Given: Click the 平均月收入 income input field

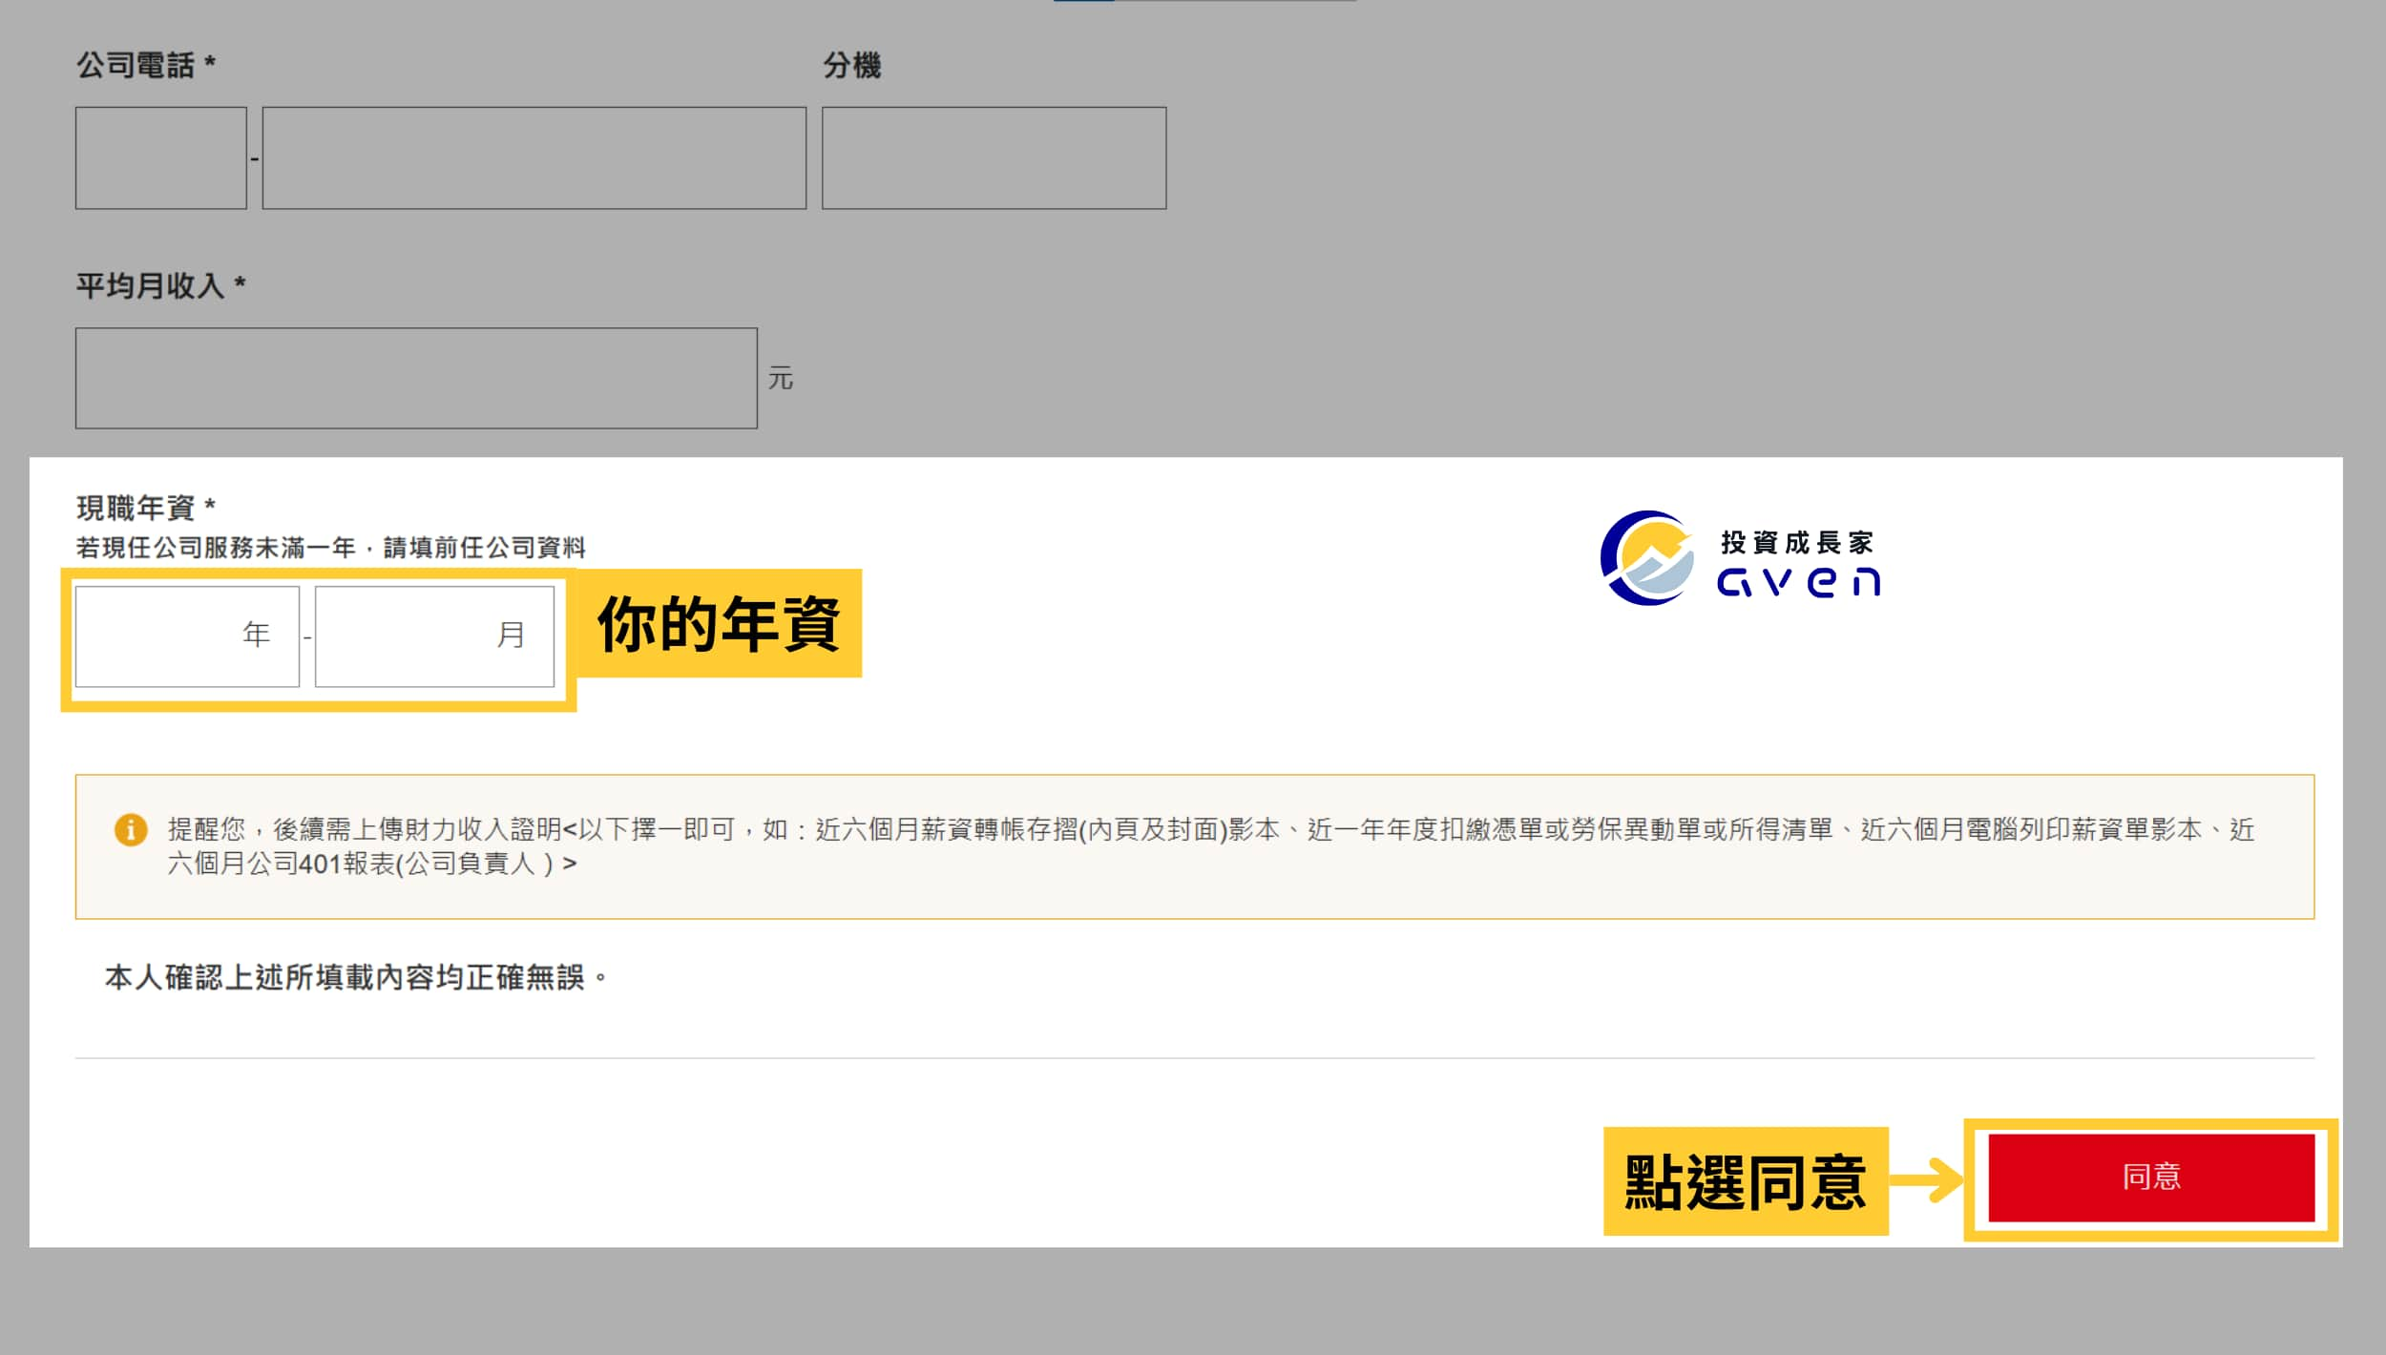Looking at the screenshot, I should coord(416,378).
